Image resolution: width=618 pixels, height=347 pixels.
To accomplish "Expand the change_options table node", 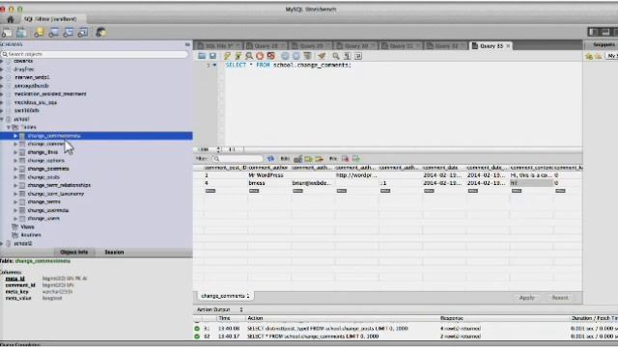I will click(x=15, y=161).
